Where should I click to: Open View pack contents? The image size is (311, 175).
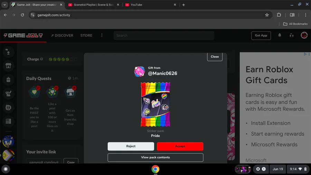pyautogui.click(x=155, y=157)
